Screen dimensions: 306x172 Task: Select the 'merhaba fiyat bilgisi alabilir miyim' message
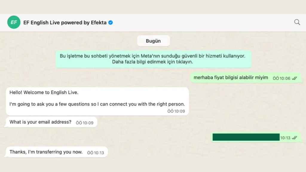coord(246,78)
